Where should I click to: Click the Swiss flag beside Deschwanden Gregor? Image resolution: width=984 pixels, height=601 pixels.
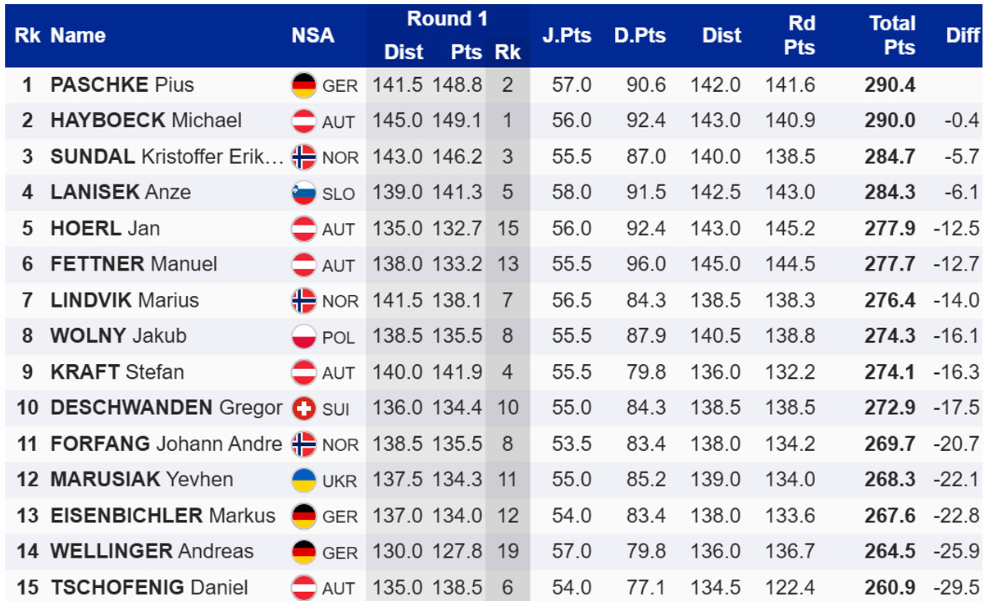pyautogui.click(x=304, y=408)
